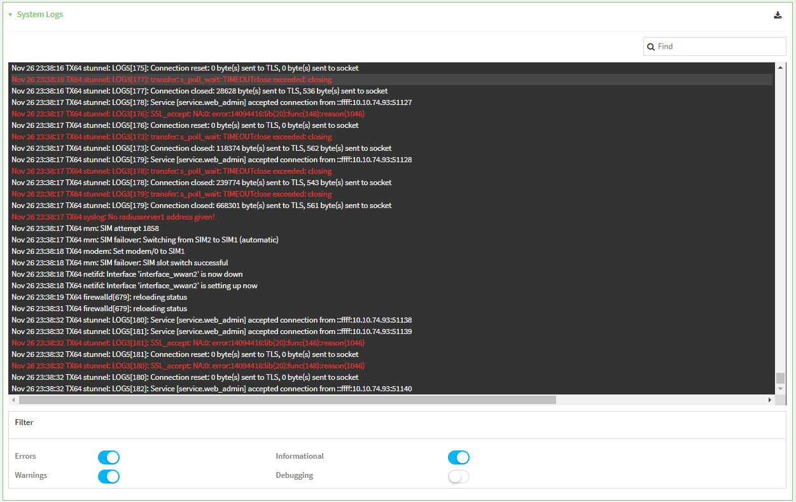This screenshot has height=502, width=796.
Task: Enable the Debugging toggle
Action: (x=458, y=477)
